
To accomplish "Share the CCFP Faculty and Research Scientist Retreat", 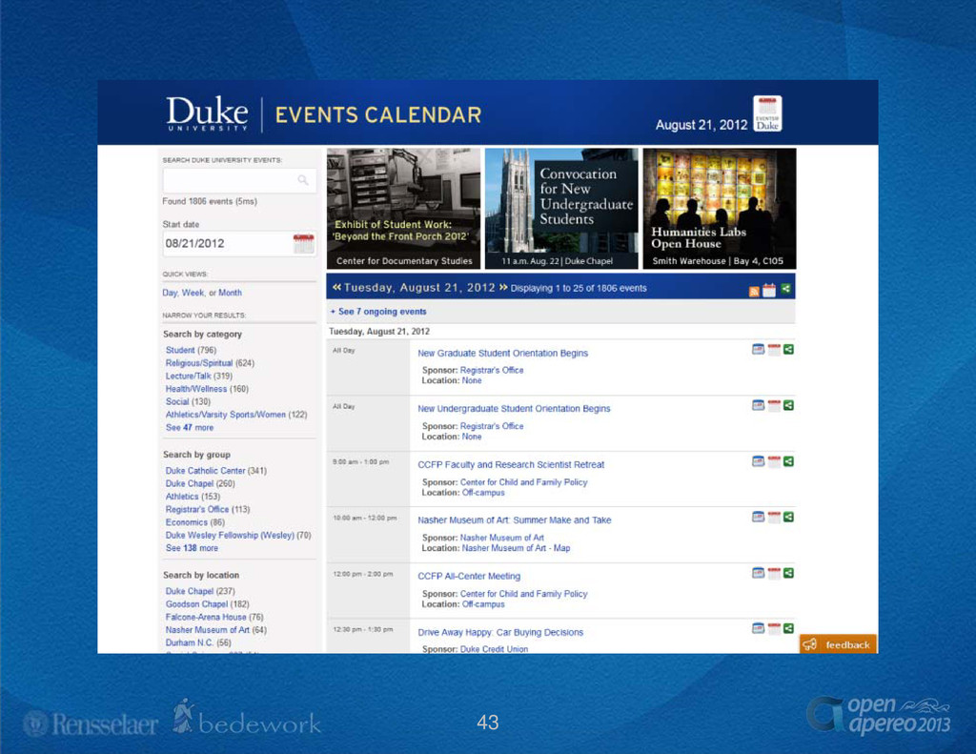I will pyautogui.click(x=788, y=461).
